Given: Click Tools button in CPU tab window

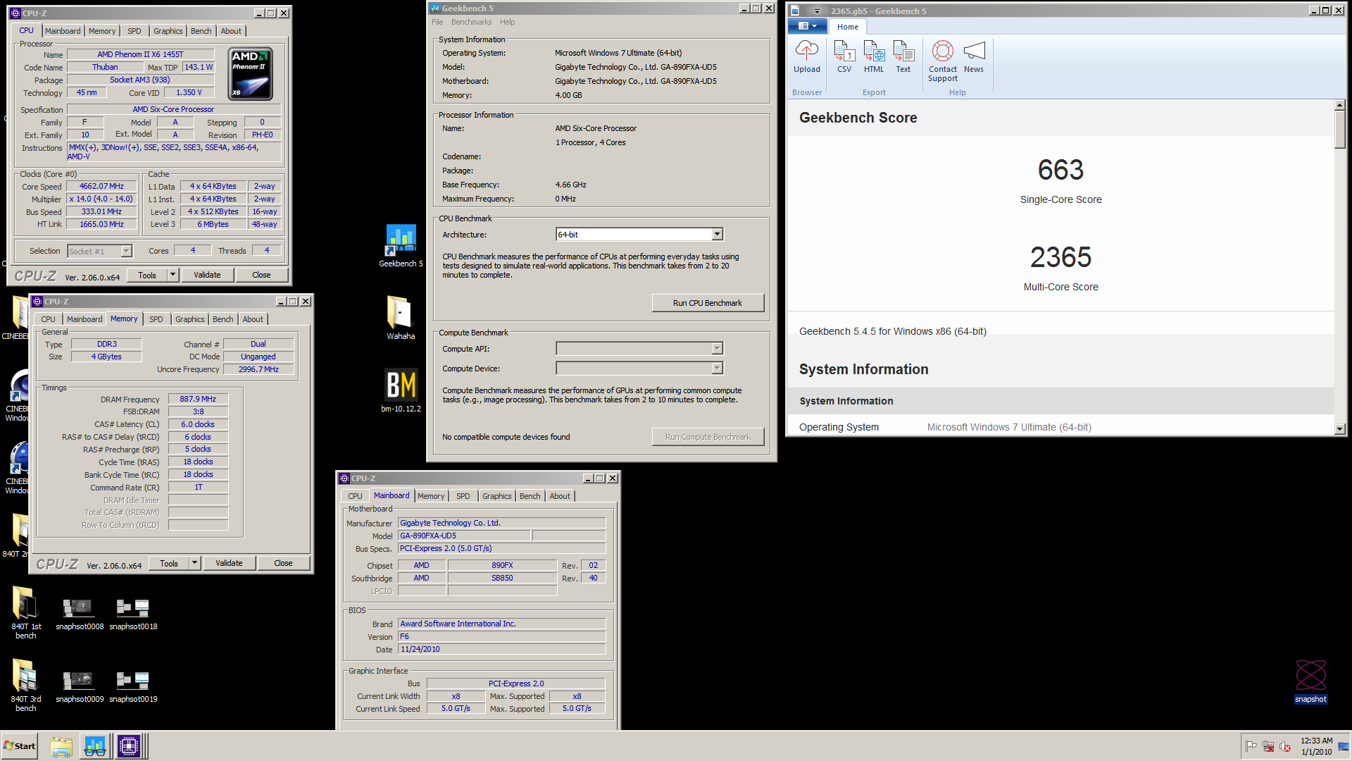Looking at the screenshot, I should [x=147, y=275].
